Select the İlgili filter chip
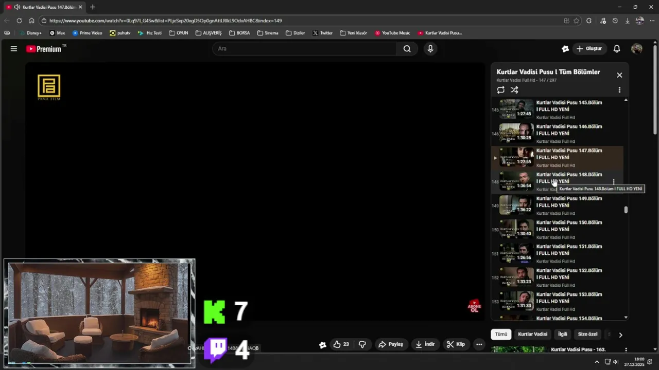 click(x=563, y=334)
